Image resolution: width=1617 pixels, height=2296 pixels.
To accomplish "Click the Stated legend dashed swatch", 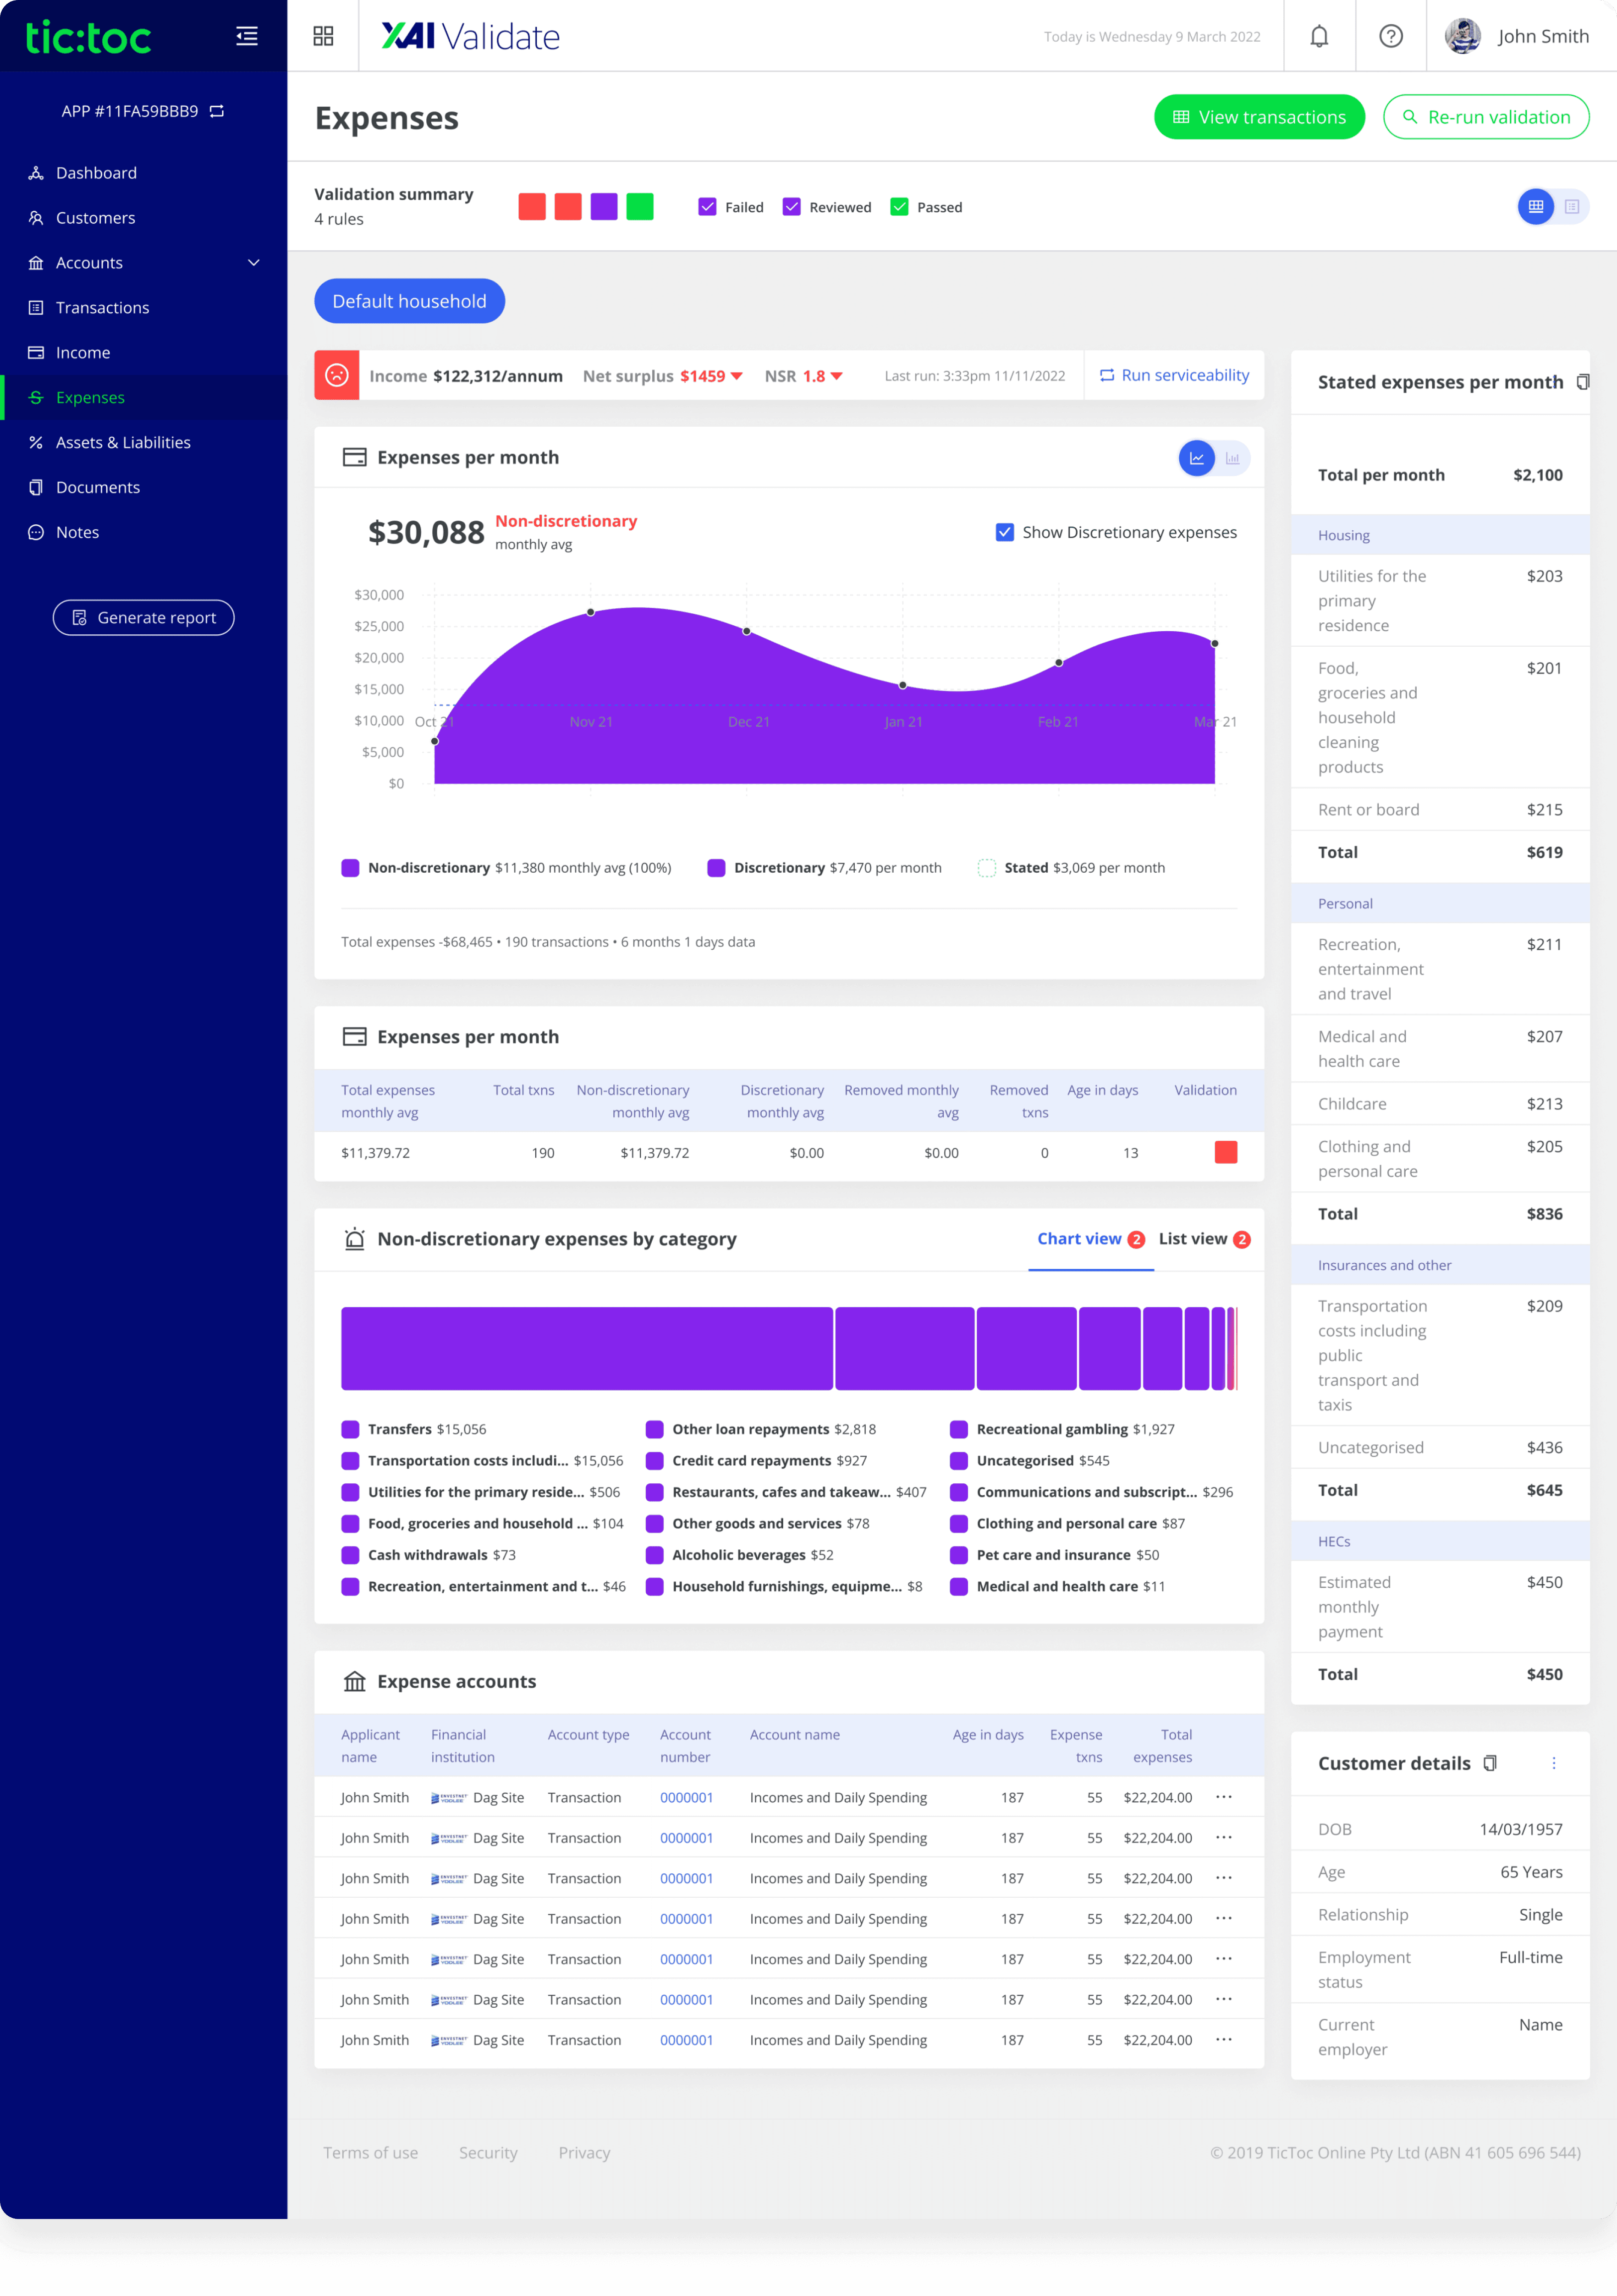I will tap(987, 868).
